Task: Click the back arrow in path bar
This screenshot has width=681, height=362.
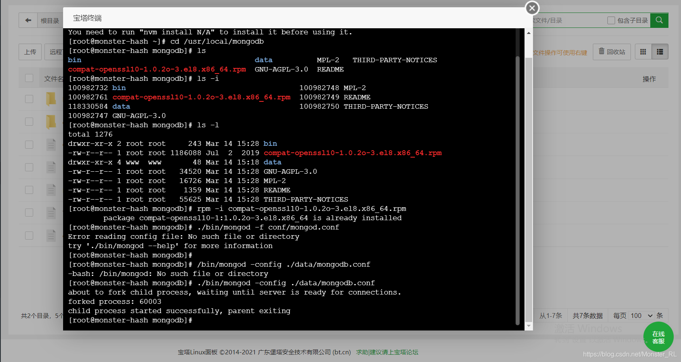Action: [28, 20]
